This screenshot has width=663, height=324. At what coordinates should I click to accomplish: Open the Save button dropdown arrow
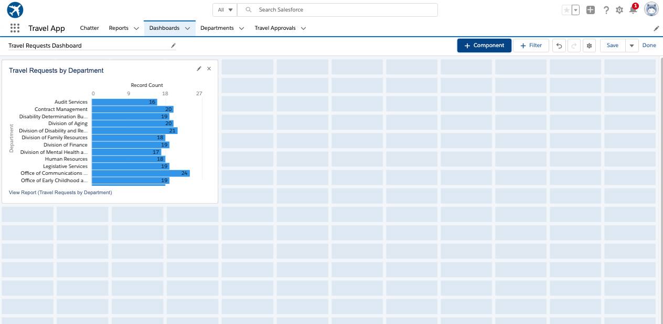632,46
